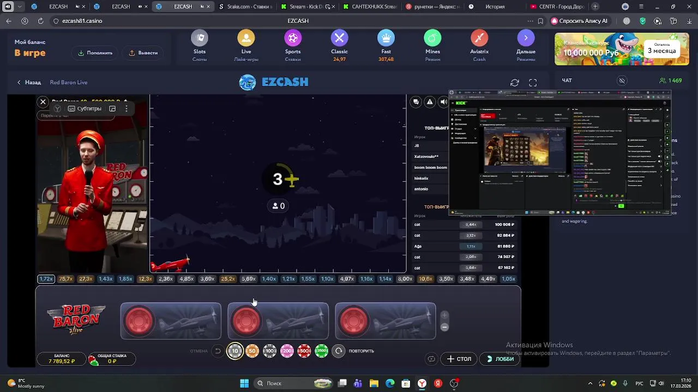The width and height of the screenshot is (698, 392).
Task: Click the Вывести withdraw button
Action: pyautogui.click(x=143, y=53)
